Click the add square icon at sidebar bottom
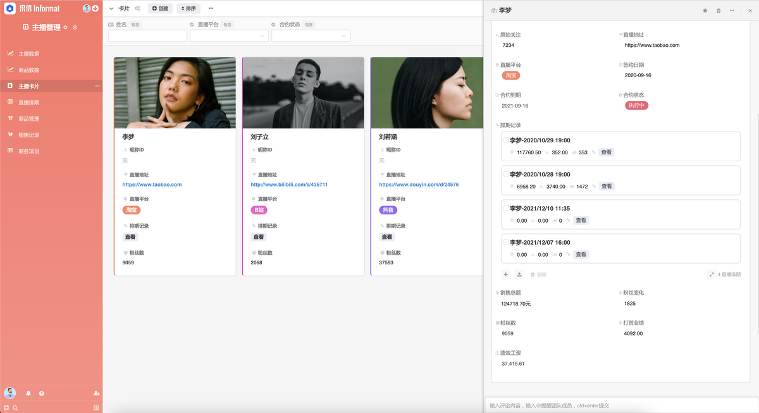Viewport: 759px width, 413px height. click(x=6, y=408)
